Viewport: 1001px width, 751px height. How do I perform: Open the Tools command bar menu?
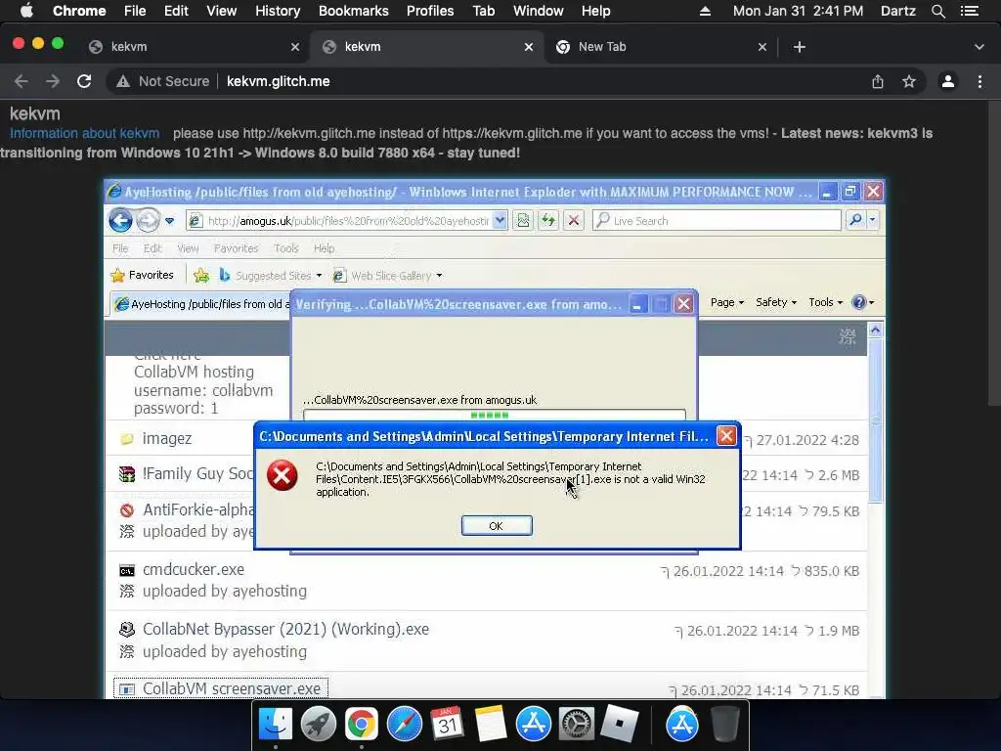(x=825, y=302)
